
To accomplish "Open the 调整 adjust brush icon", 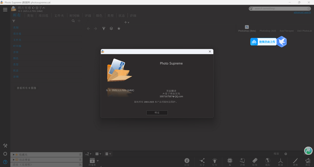I will (295, 161).
